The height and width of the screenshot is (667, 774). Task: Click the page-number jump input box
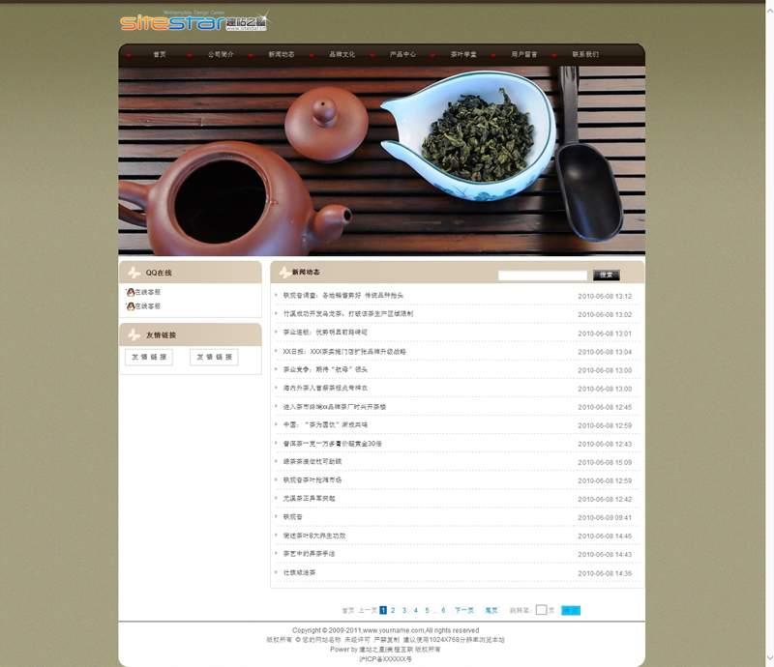tap(542, 611)
